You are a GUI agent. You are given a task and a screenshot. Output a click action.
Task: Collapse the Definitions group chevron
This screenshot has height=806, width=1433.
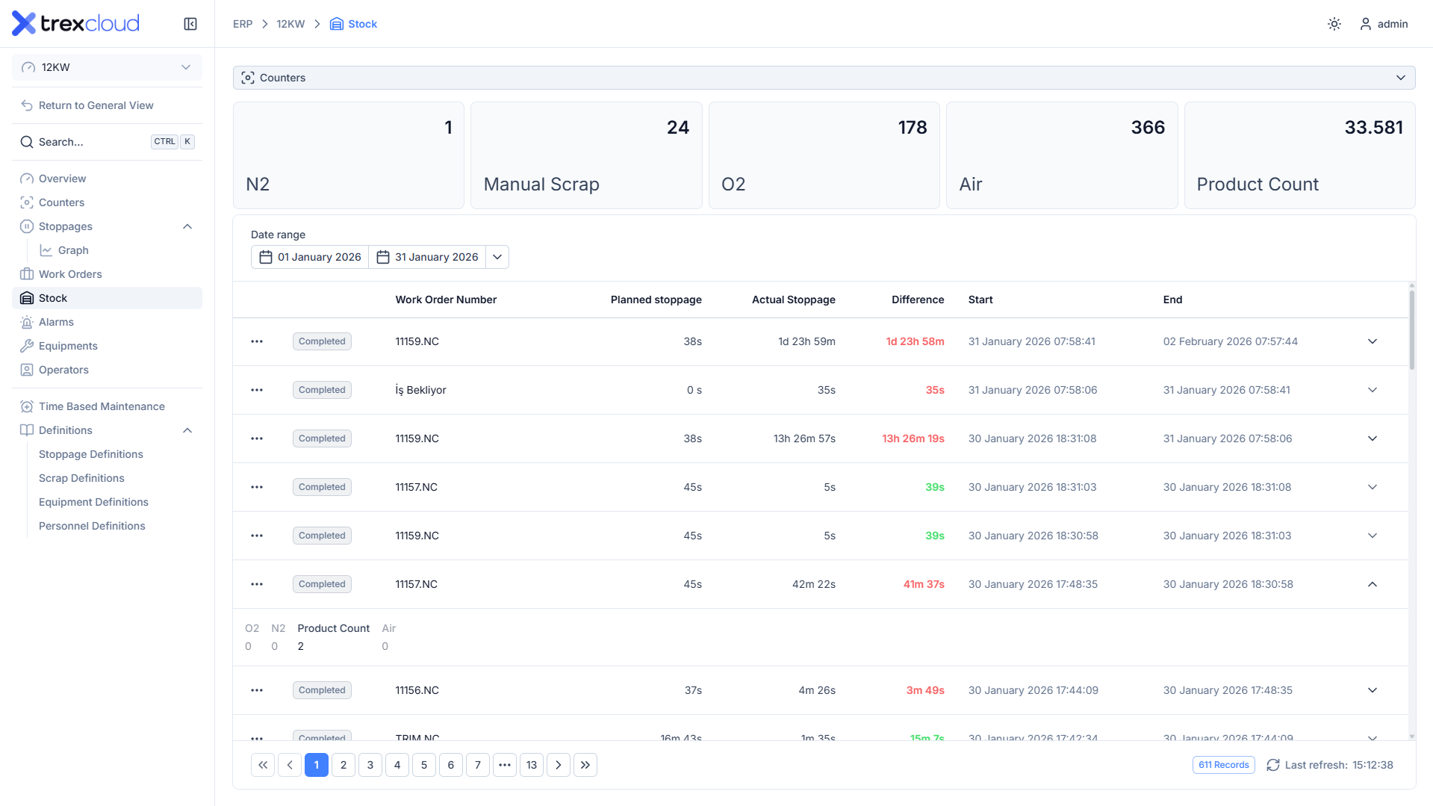point(187,430)
